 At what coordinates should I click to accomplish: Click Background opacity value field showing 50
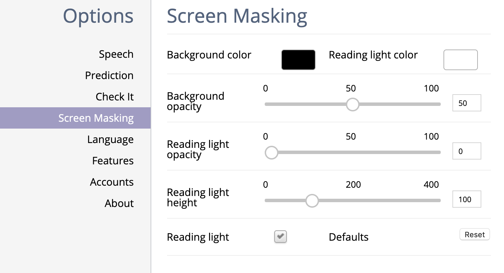pyautogui.click(x=466, y=103)
